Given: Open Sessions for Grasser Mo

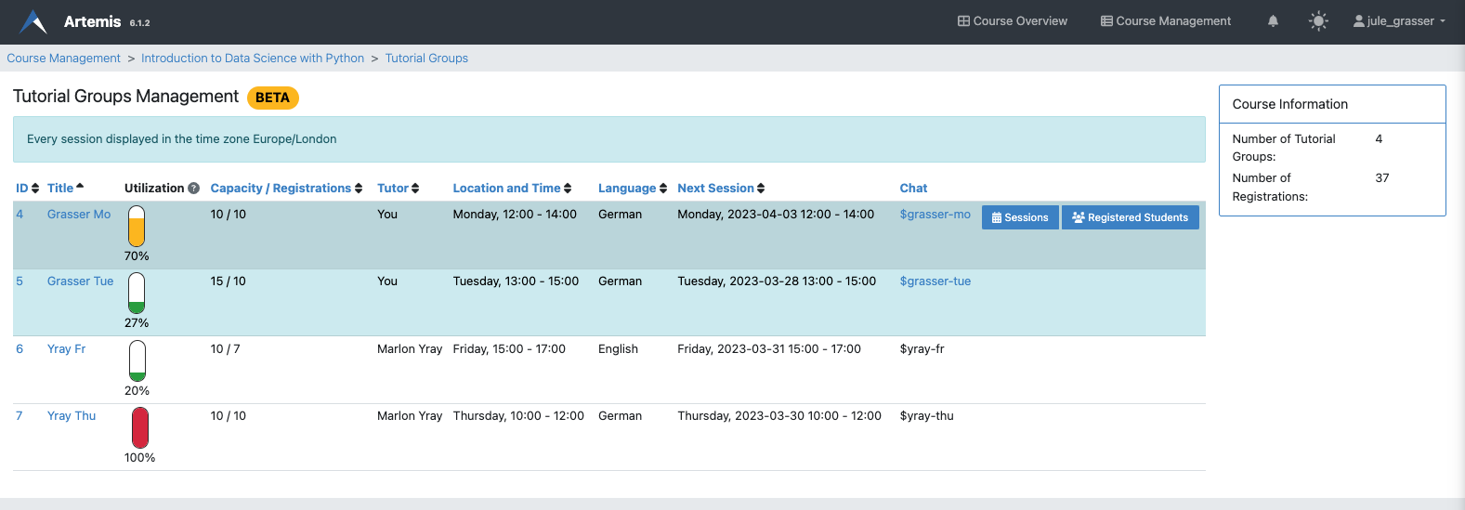Looking at the screenshot, I should coord(1020,217).
